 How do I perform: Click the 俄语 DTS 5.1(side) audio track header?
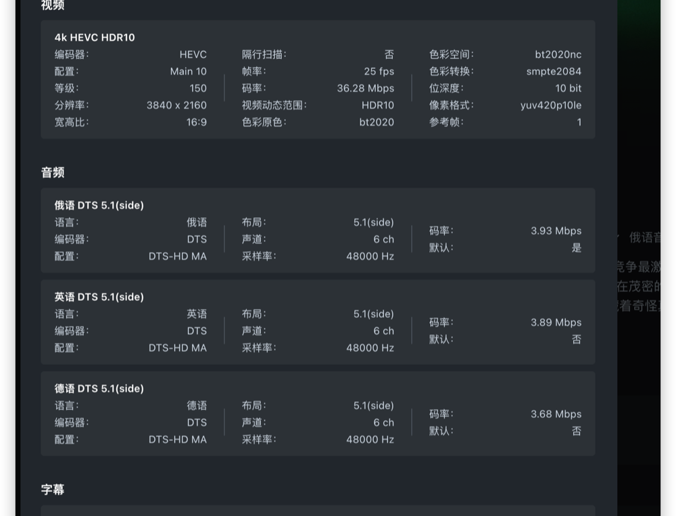tap(99, 205)
